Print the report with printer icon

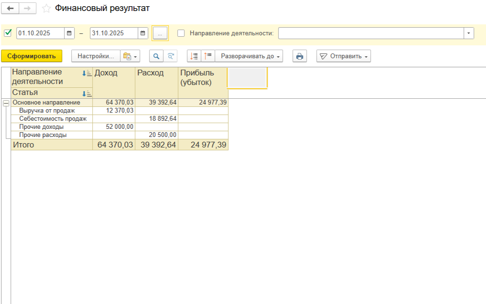click(300, 56)
